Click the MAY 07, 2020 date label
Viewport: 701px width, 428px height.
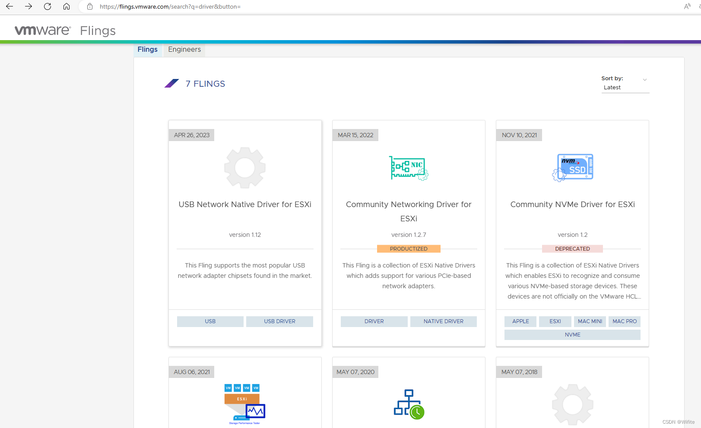pyautogui.click(x=355, y=372)
